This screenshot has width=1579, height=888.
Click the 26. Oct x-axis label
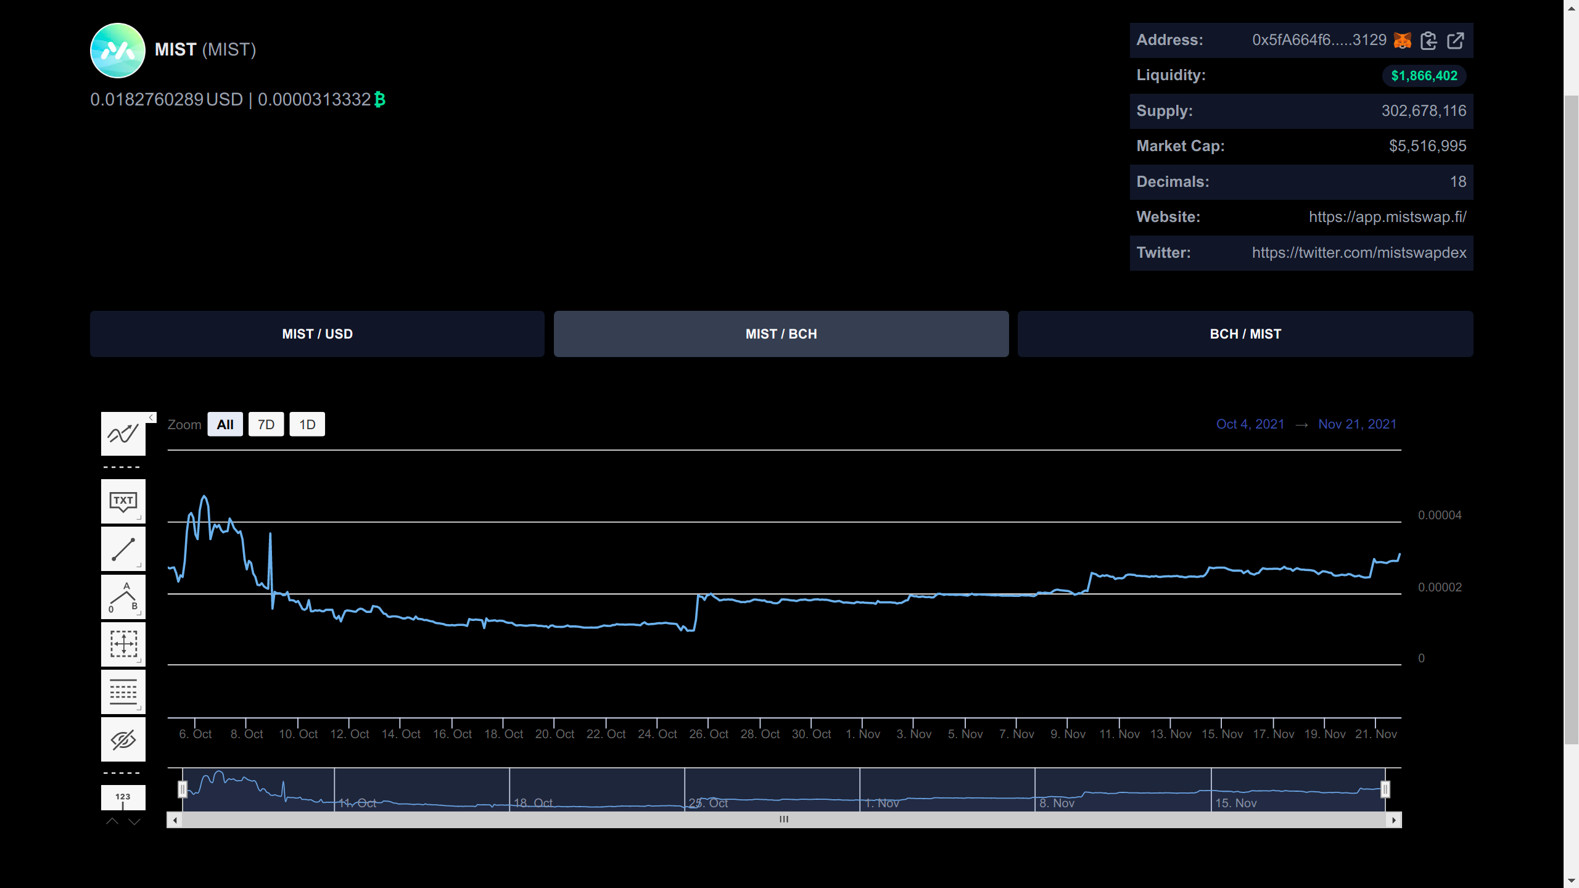click(709, 734)
